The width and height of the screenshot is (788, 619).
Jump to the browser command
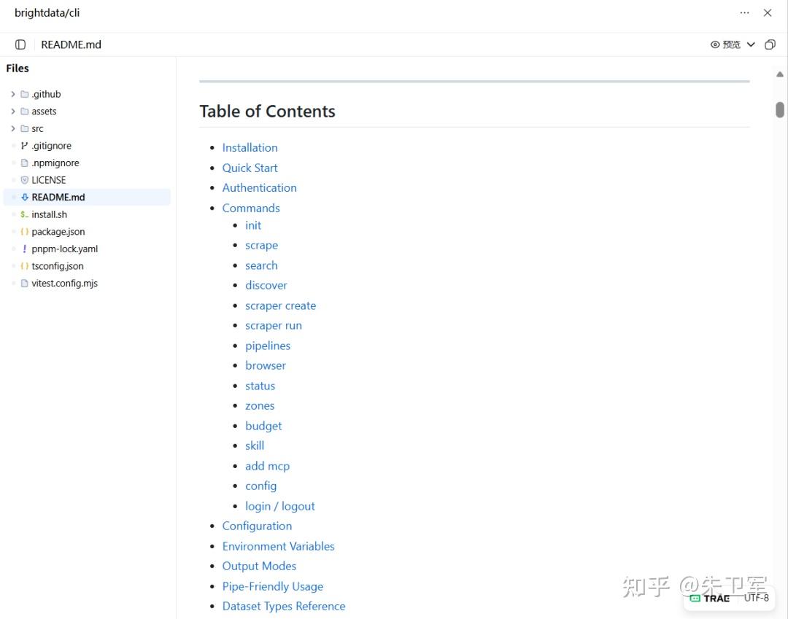266,365
